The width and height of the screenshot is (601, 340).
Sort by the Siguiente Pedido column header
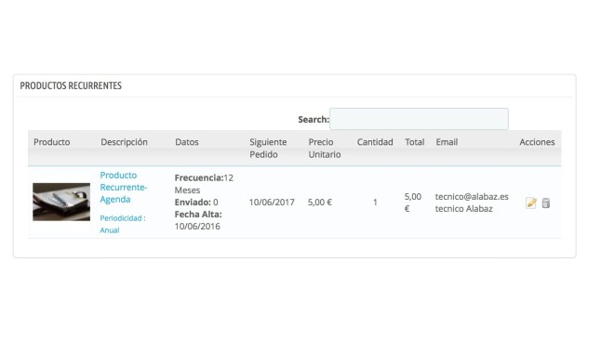coord(268,149)
